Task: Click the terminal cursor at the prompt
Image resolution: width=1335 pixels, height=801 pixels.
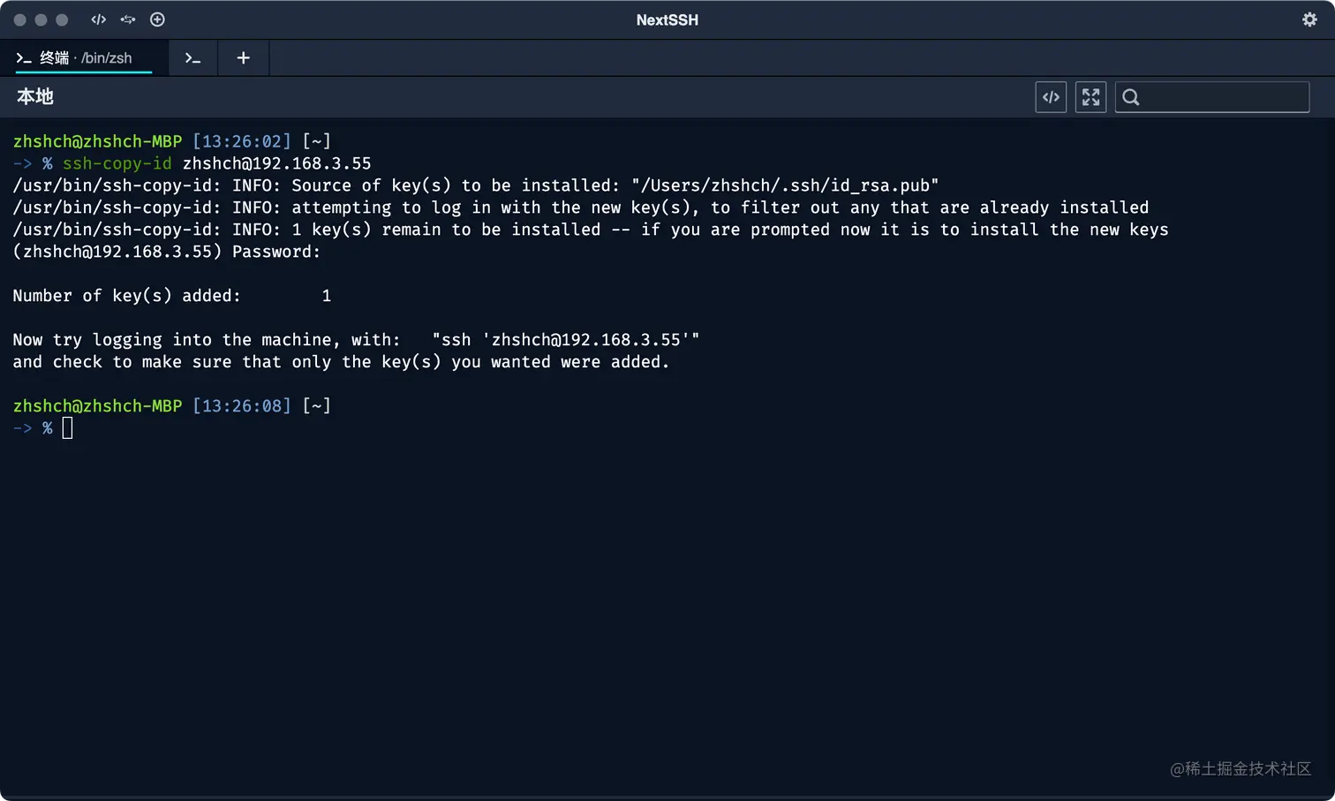Action: 67,428
